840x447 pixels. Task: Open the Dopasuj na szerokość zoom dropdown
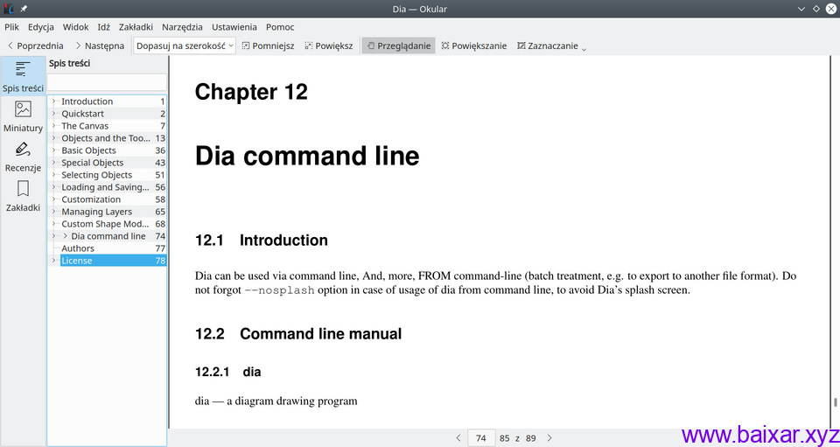185,45
